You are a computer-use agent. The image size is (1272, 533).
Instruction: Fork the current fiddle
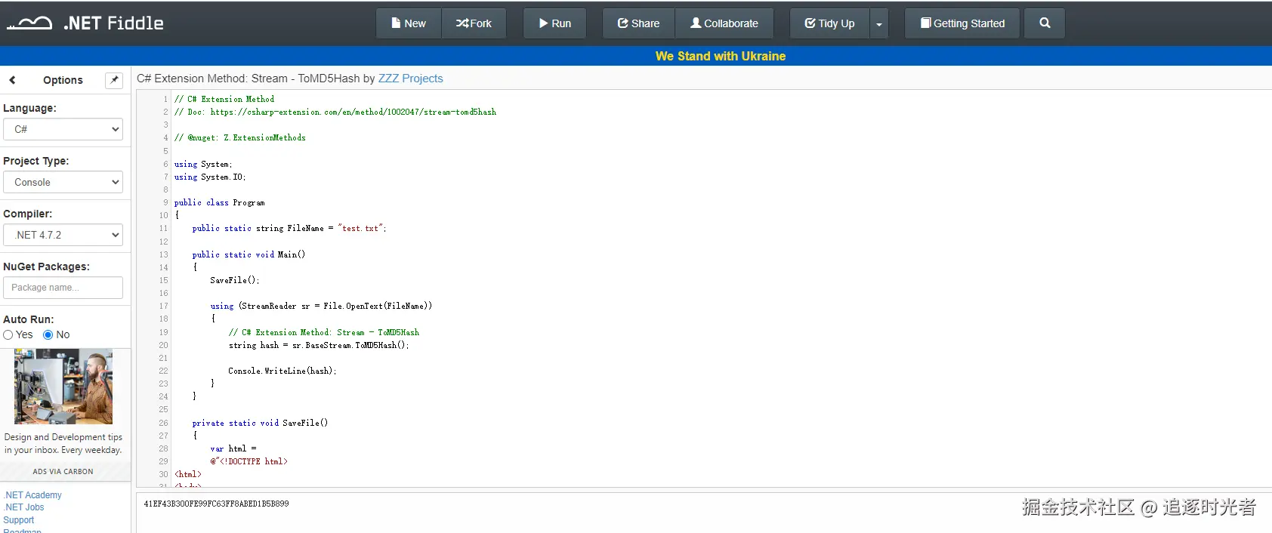click(x=474, y=23)
